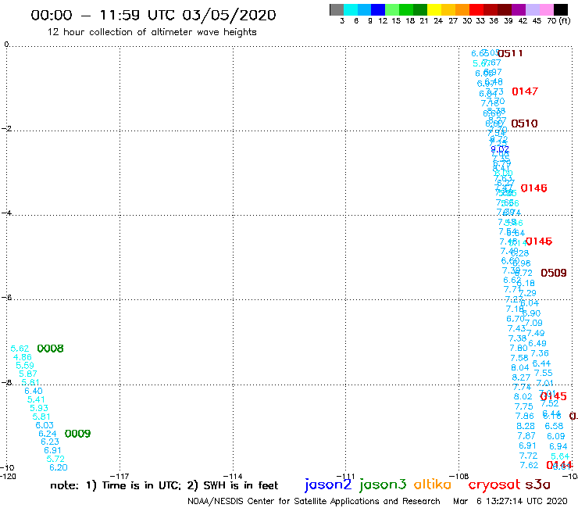This screenshot has height=508, width=578.
Task: Click the wave height value '7.87'
Action: click(526, 436)
